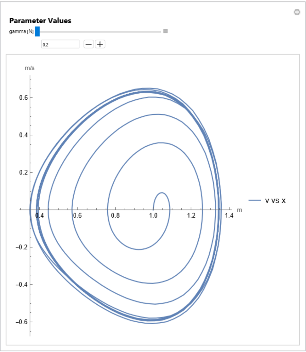Click the 0.6 tick label on the vertical axis
This screenshot has height=352, width=306.
21,98
